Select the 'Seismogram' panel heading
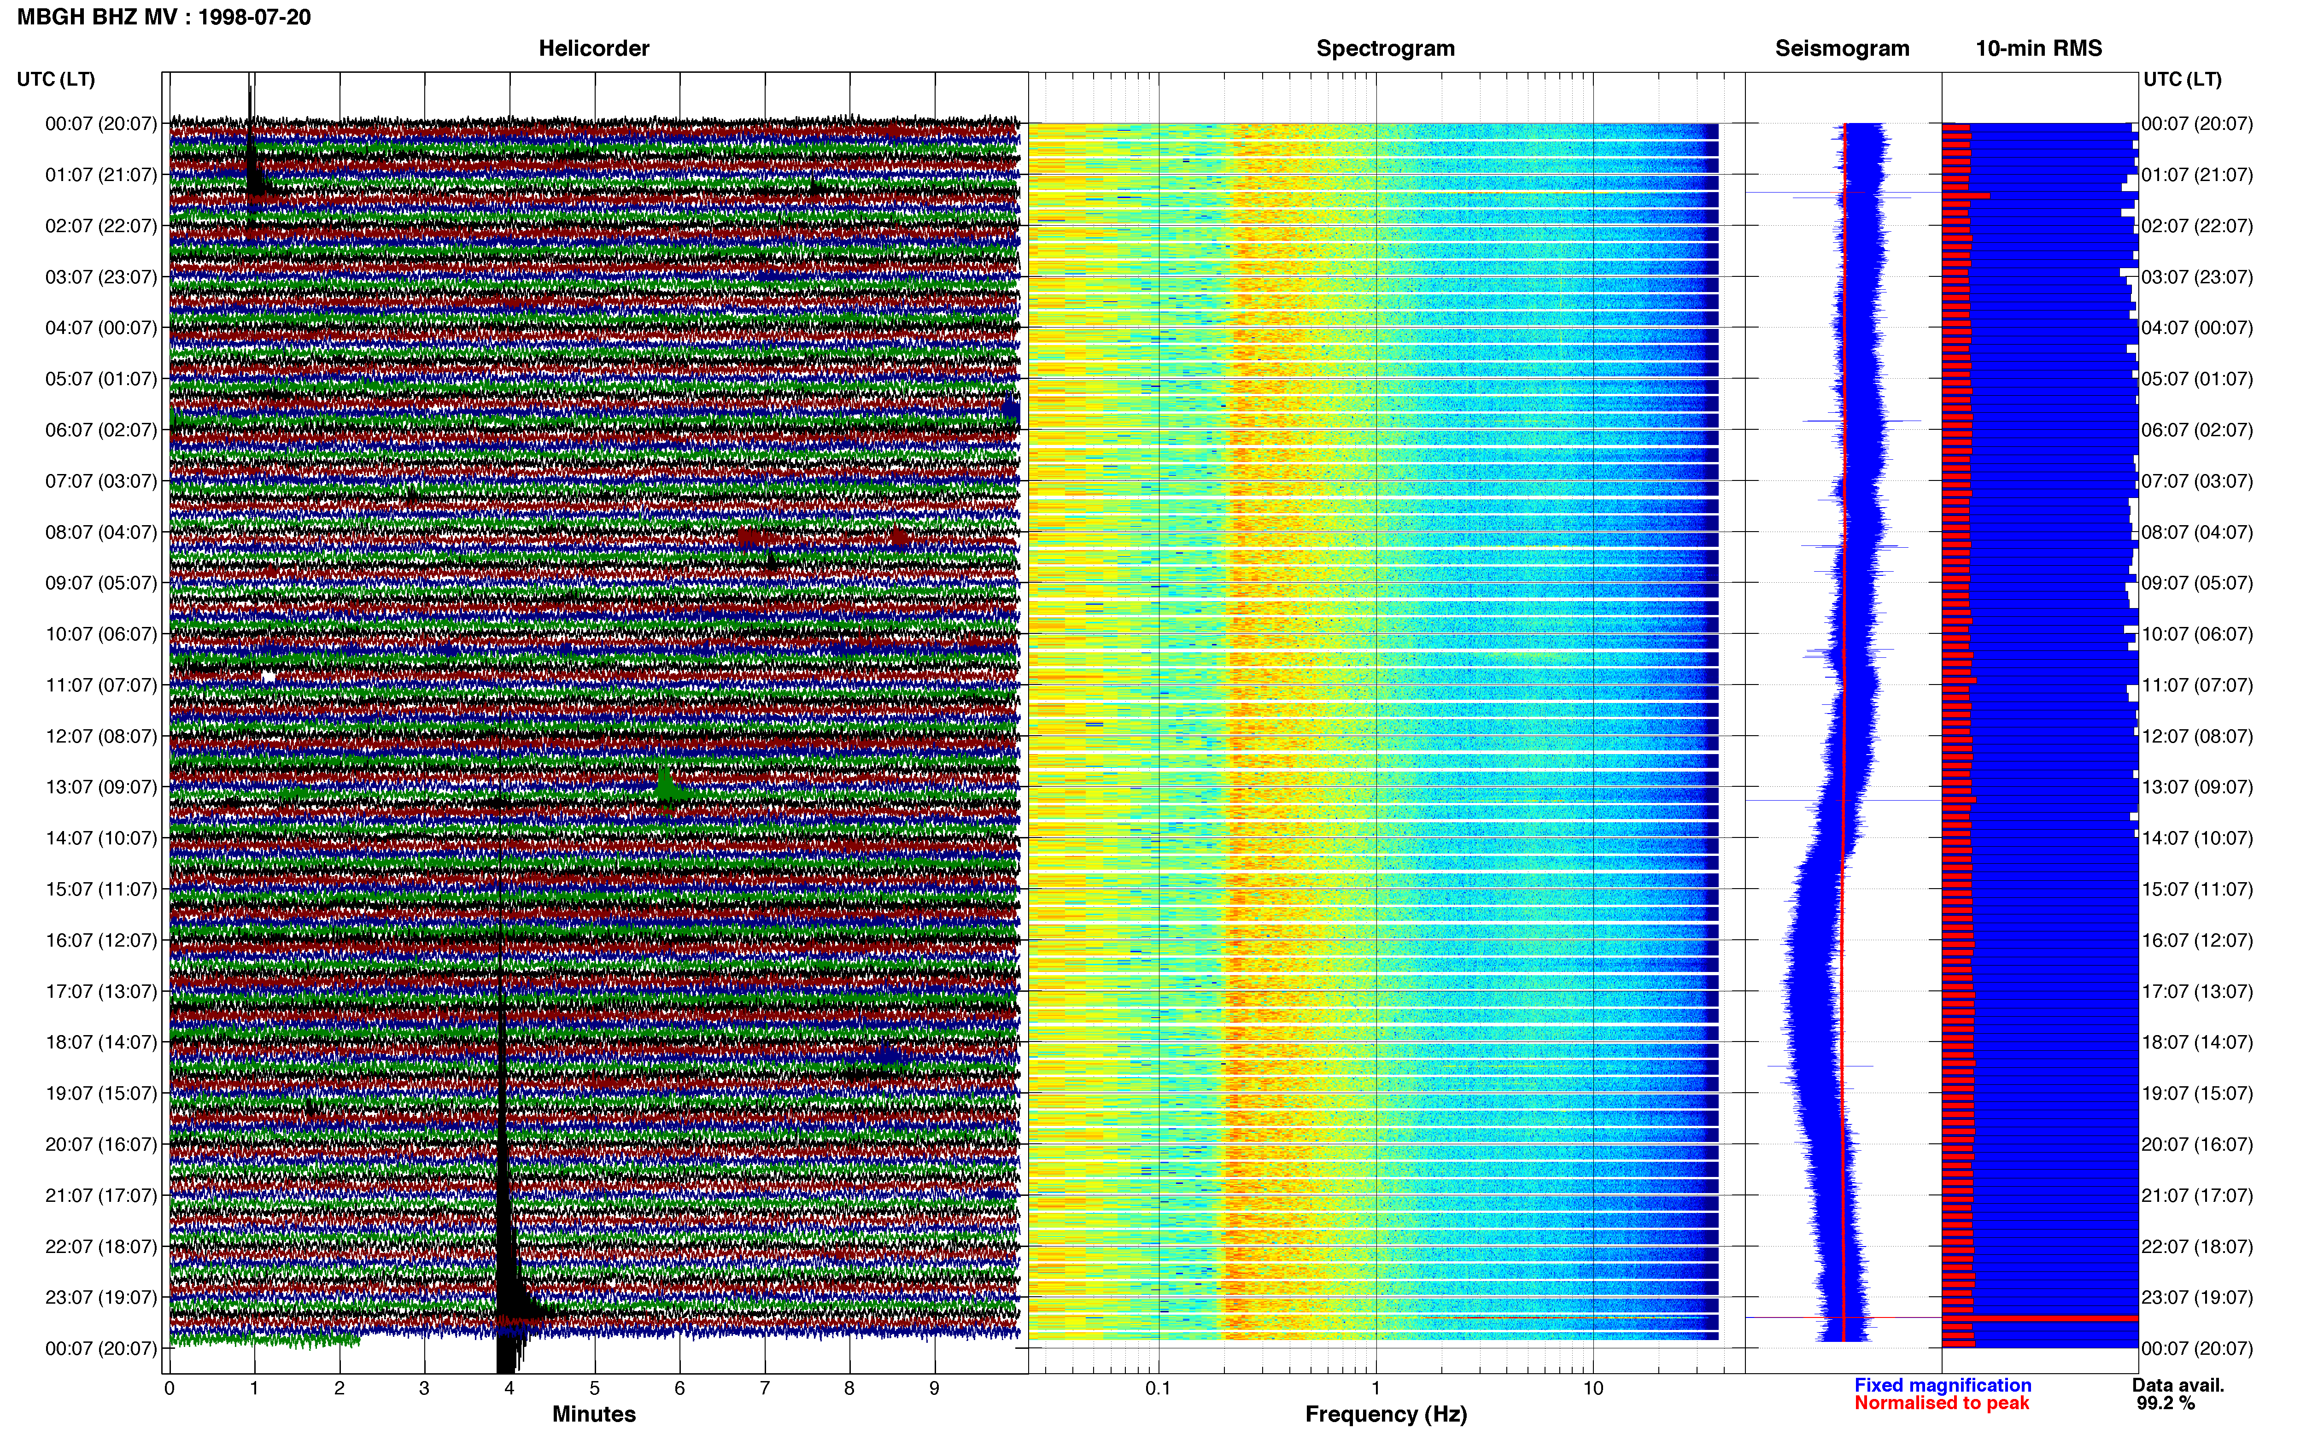Image resolution: width=2312 pixels, height=1446 pixels. tap(1842, 49)
